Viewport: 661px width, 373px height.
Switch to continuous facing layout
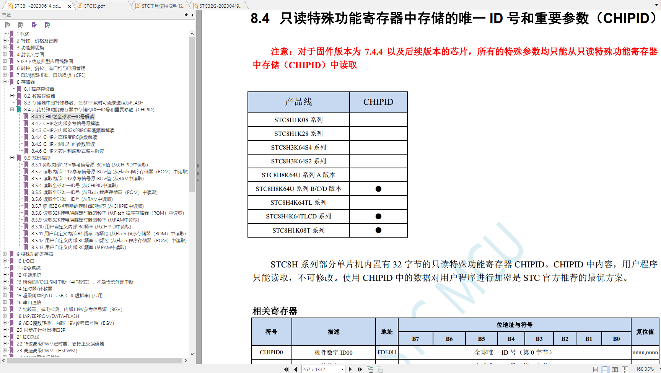coord(625,369)
